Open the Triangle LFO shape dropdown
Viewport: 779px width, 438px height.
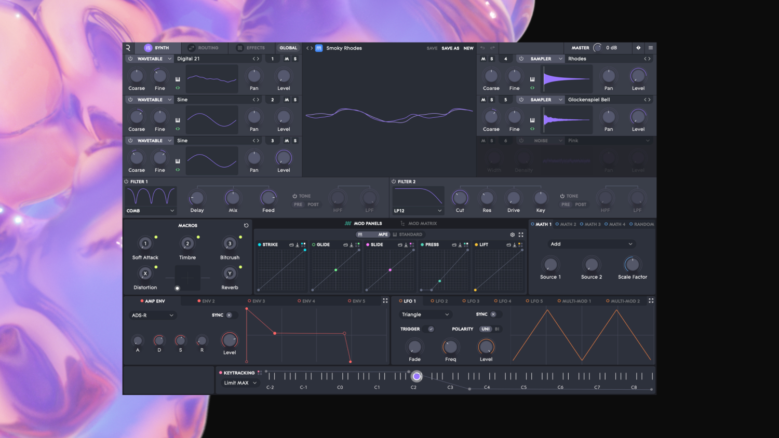coord(425,314)
